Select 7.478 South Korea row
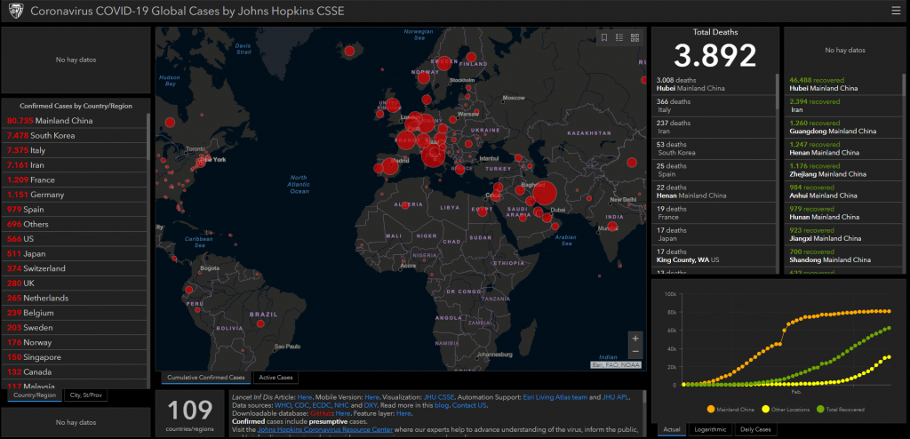910x439 pixels. [x=76, y=135]
